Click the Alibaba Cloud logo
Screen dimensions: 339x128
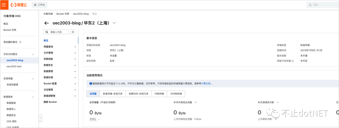coord(19,5)
